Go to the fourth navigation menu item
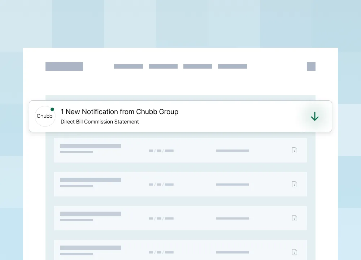361x260 pixels. 232,66
